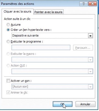The image size is (99, 111).
Task: Click the help question mark icon
Action: point(84,4)
